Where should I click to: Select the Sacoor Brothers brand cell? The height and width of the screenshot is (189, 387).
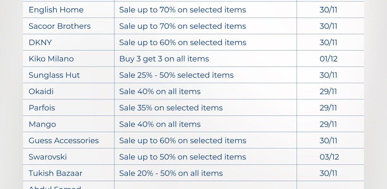pos(60,26)
